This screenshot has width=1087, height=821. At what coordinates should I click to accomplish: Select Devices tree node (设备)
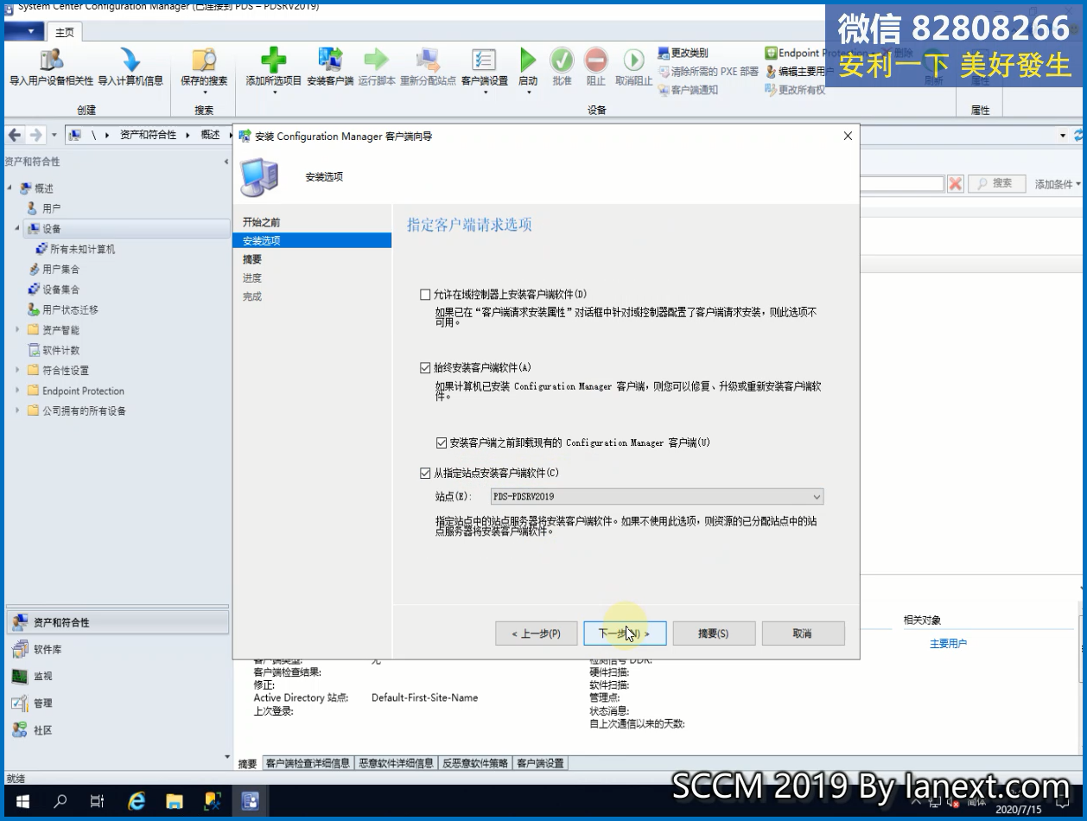[52, 229]
